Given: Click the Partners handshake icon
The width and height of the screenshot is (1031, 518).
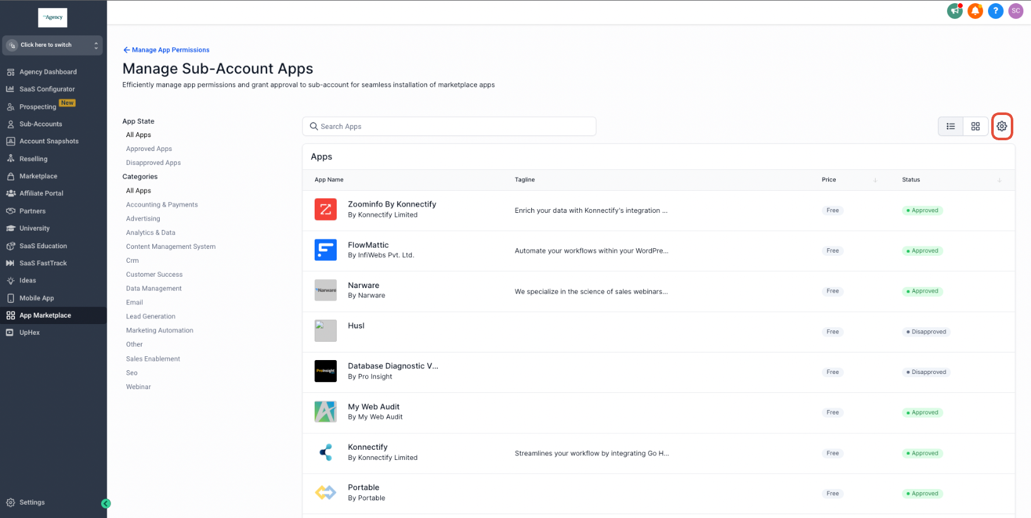Looking at the screenshot, I should pos(11,211).
